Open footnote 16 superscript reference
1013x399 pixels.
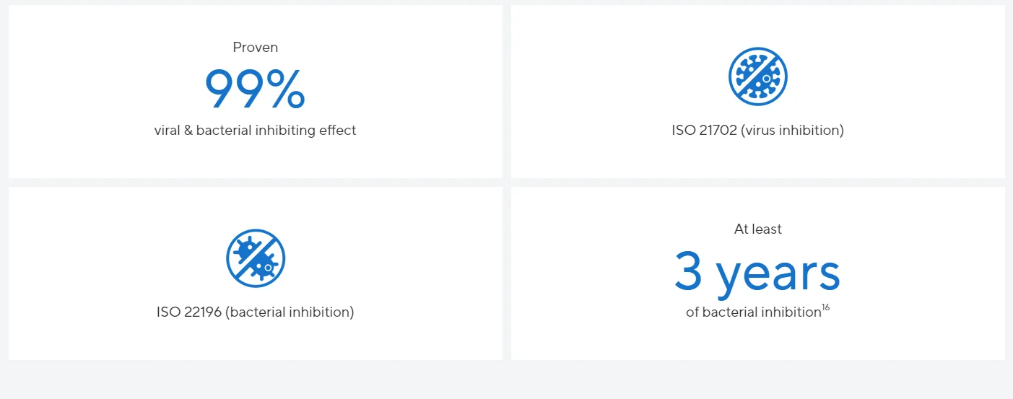[825, 309]
